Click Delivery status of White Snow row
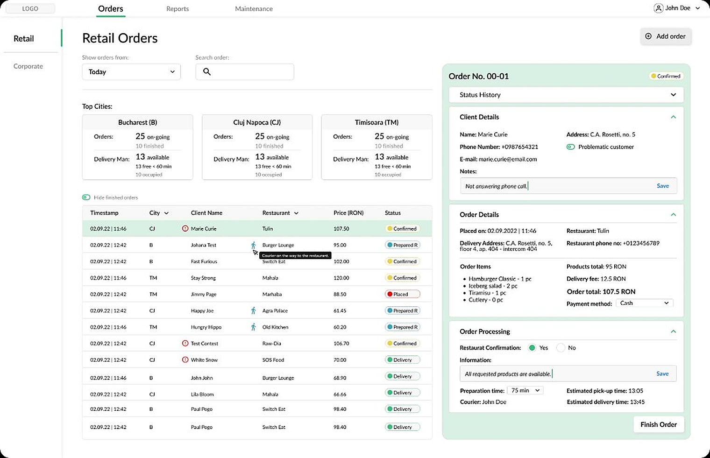 pyautogui.click(x=402, y=360)
